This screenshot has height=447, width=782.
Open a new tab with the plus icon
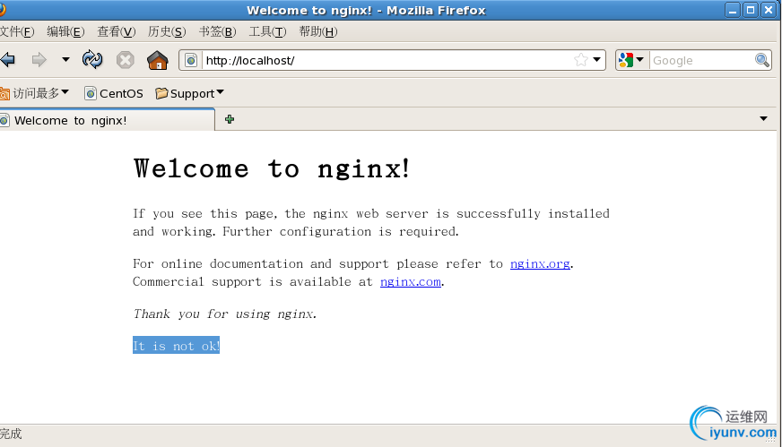(230, 119)
